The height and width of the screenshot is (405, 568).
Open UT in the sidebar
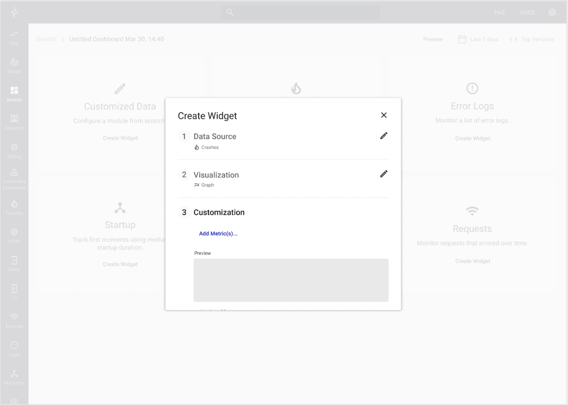[14, 293]
